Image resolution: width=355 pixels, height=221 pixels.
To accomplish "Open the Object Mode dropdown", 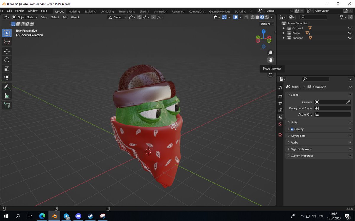I will [x=25, y=17].
